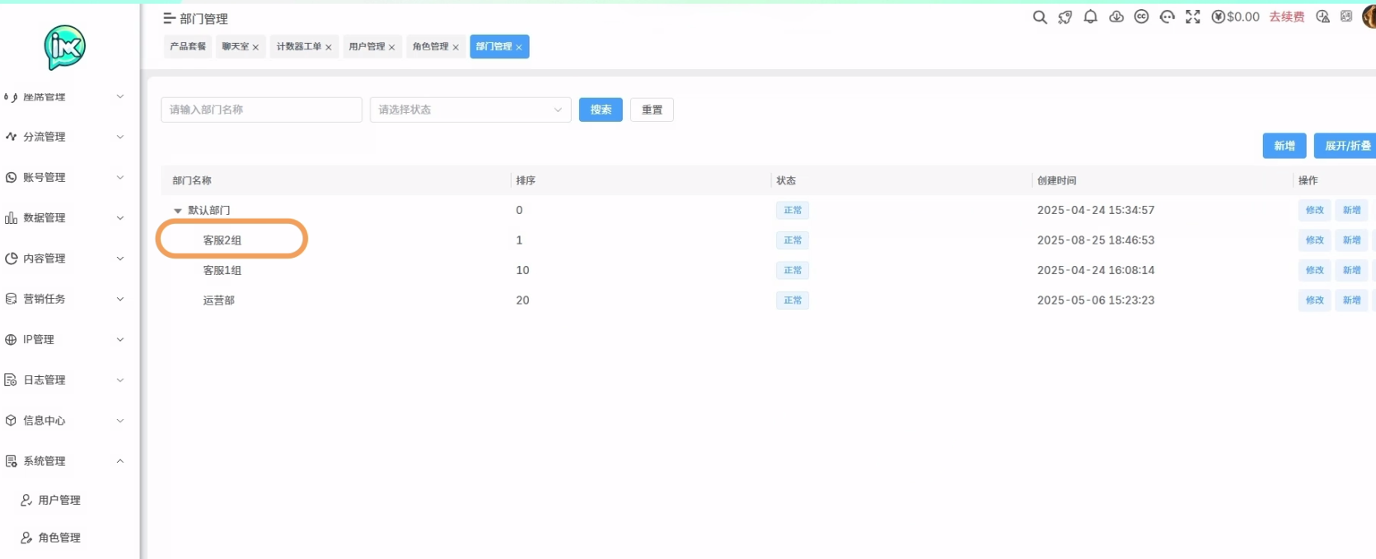Click the customer service headset icon

[1167, 17]
